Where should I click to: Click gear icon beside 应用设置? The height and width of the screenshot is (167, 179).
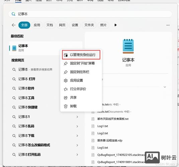66,80
